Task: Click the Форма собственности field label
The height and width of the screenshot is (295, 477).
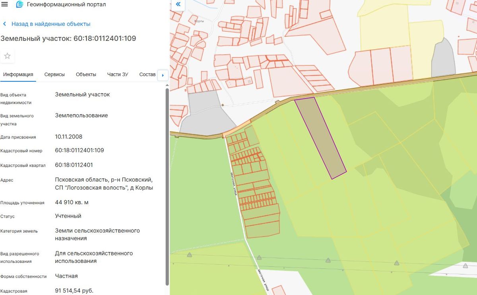Action: 23,276
